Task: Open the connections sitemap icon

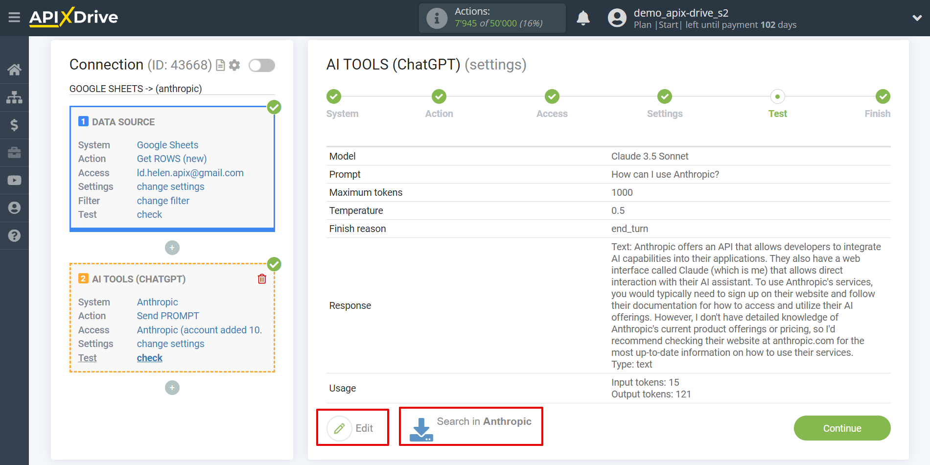Action: pyautogui.click(x=14, y=97)
